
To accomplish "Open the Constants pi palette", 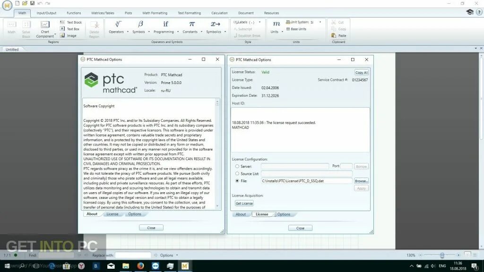I will point(190,27).
